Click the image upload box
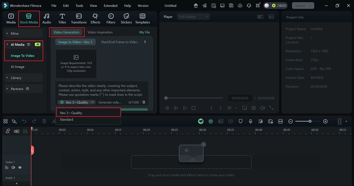The height and width of the screenshot is (186, 354). (x=76, y=64)
